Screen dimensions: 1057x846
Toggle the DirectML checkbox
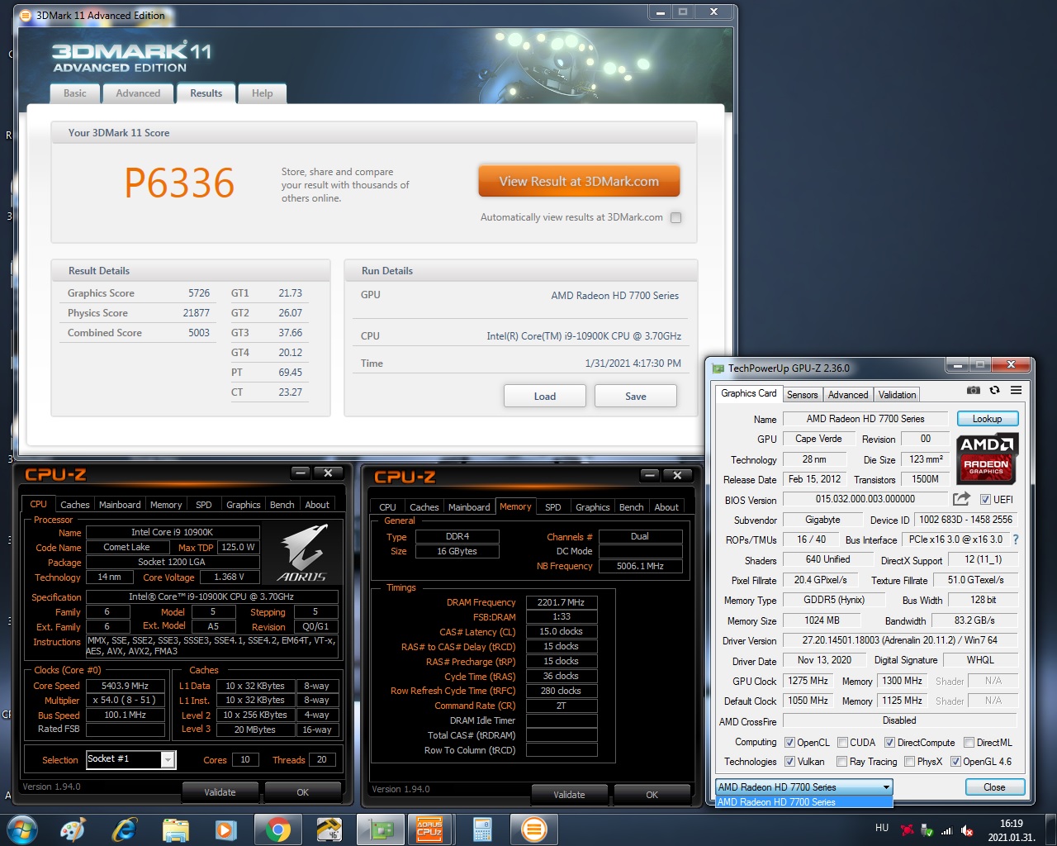969,742
